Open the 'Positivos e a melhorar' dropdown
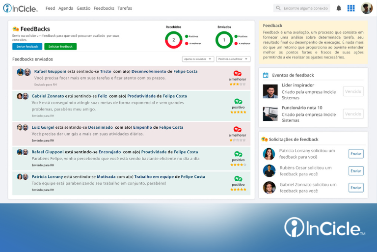The image size is (377, 252). [x=233, y=59]
